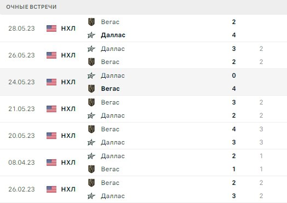
Task: Select the НХЛ league label for 26.02.23
Action: 68,189
